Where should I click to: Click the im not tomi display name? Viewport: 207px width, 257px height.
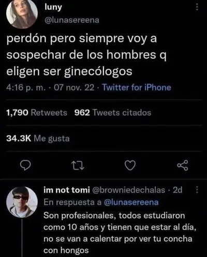(67, 190)
